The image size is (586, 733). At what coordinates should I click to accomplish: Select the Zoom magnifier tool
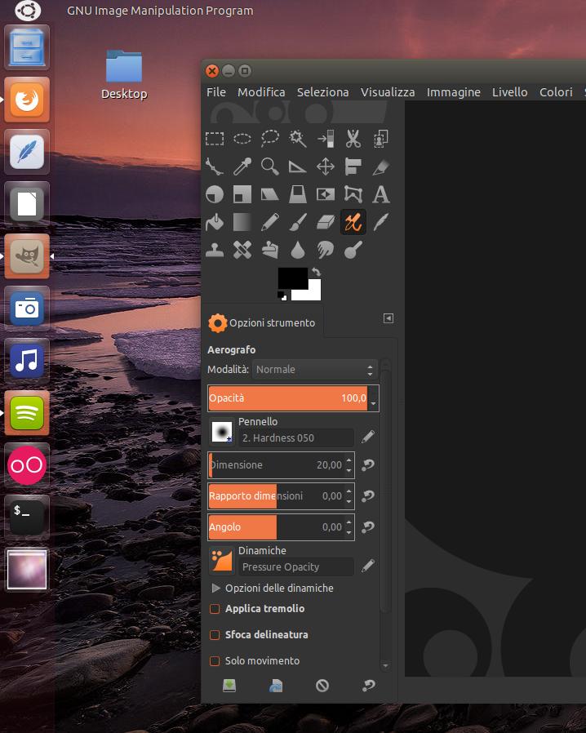(x=270, y=167)
